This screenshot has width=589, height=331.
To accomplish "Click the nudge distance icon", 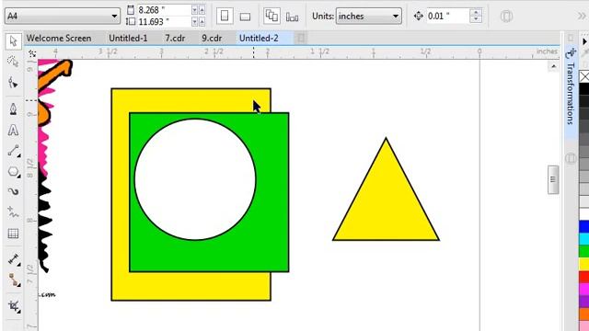I will 418,17.
